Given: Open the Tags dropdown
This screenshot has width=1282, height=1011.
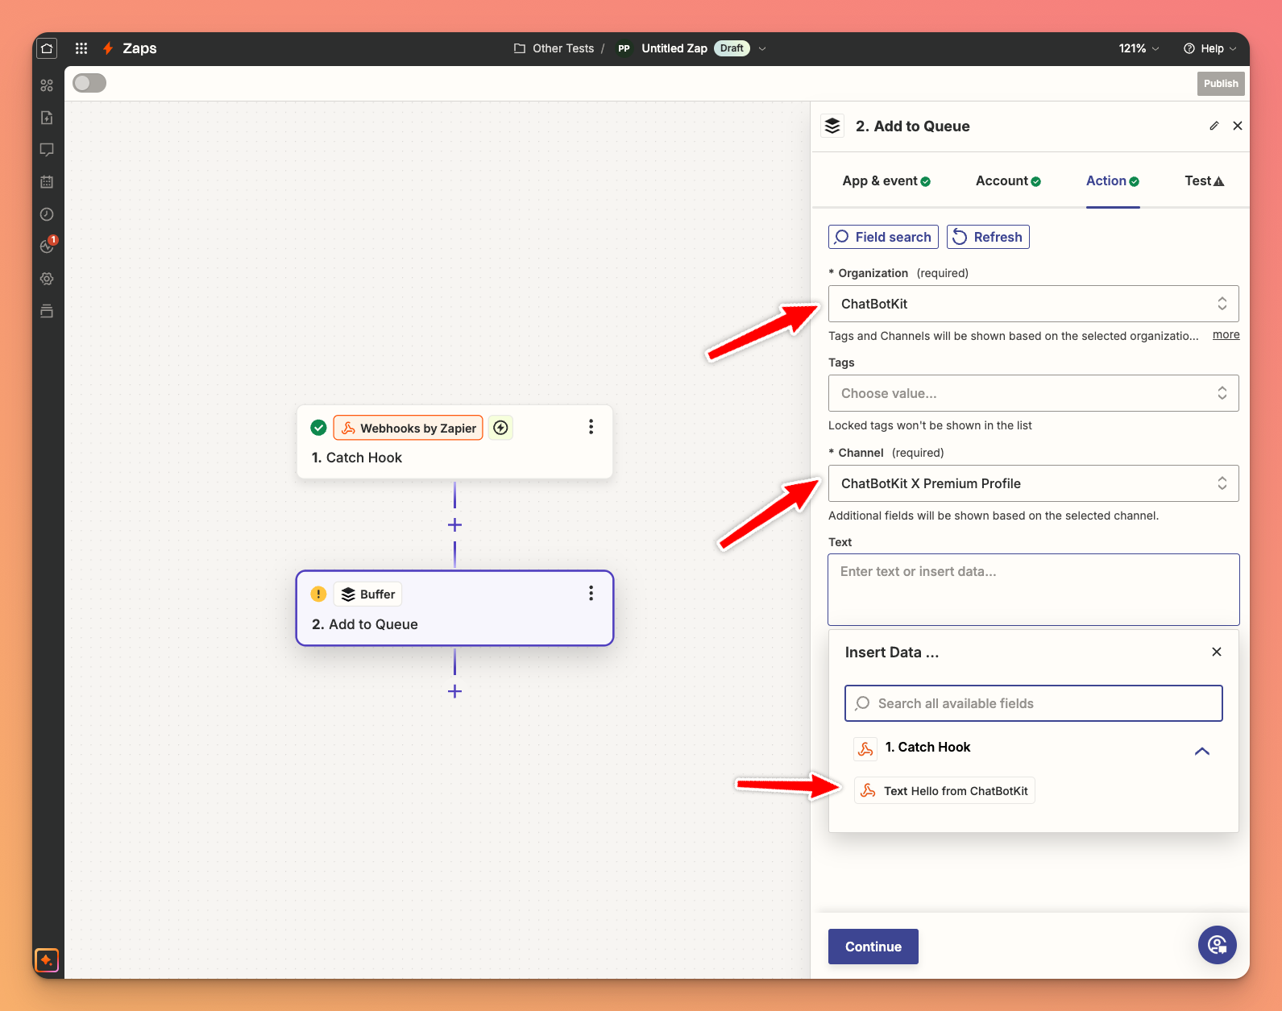Looking at the screenshot, I should click(1033, 393).
